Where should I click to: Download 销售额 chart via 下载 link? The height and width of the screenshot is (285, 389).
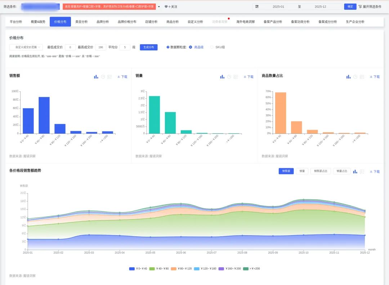pyautogui.click(x=122, y=77)
